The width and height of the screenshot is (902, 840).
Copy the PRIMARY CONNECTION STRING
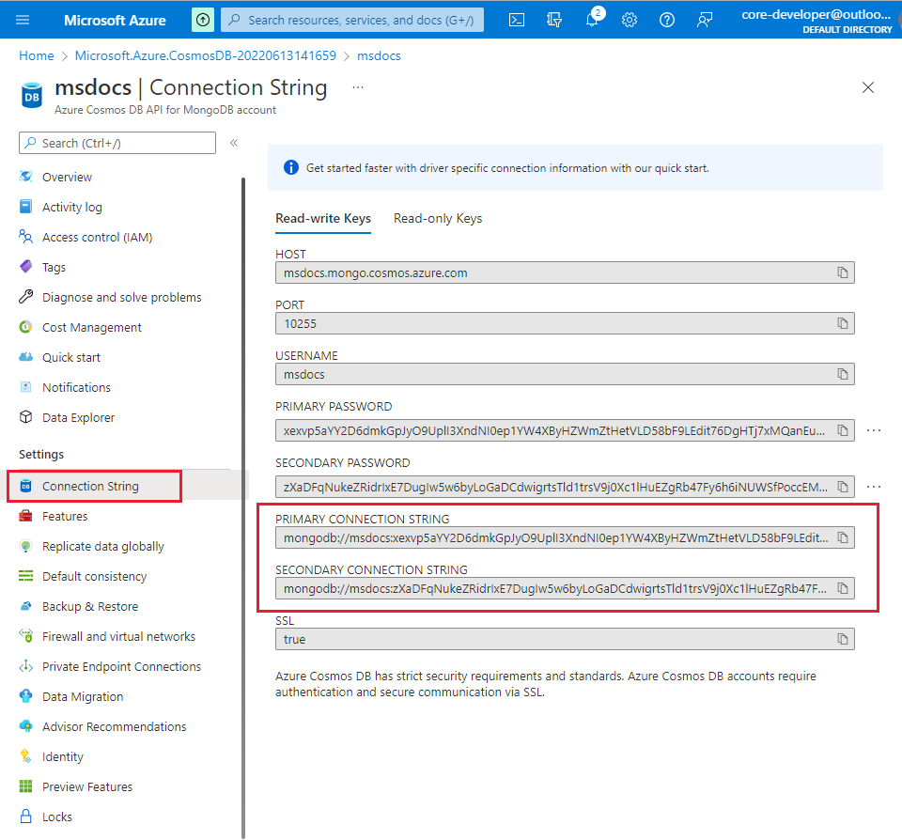click(x=843, y=537)
